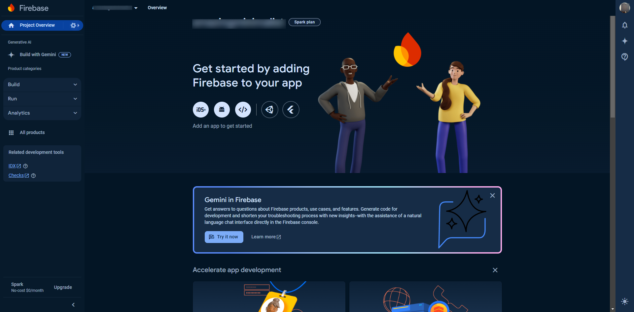Open the help question mark icon

[x=625, y=57]
